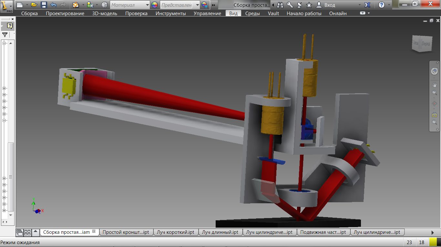Activate the Orbit tool in navigation bar
The width and height of the screenshot is (441, 247).
coord(434,104)
